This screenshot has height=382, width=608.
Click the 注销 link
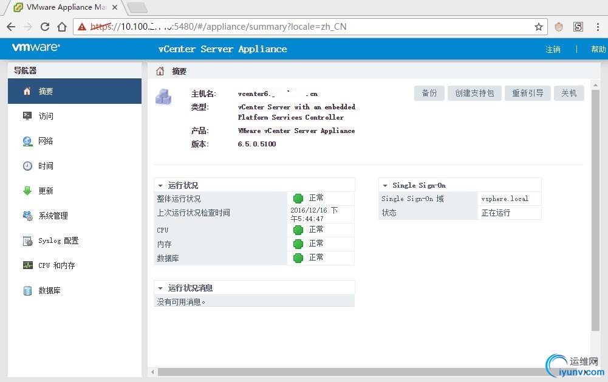[553, 49]
